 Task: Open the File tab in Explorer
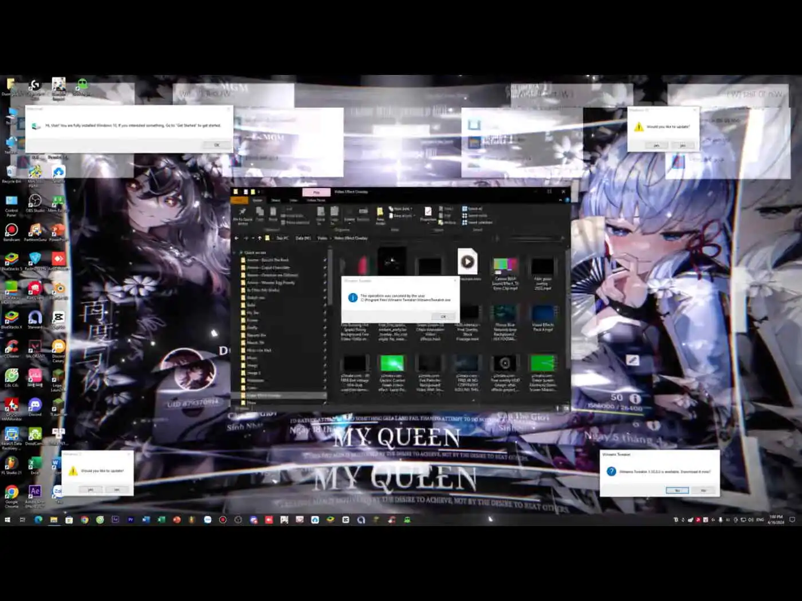[239, 200]
